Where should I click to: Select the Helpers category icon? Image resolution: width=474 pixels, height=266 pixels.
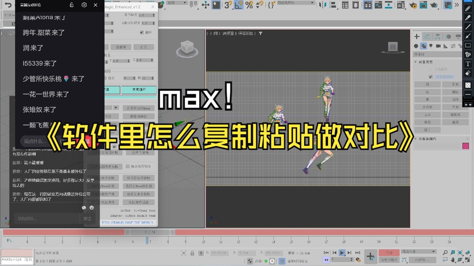[445, 46]
